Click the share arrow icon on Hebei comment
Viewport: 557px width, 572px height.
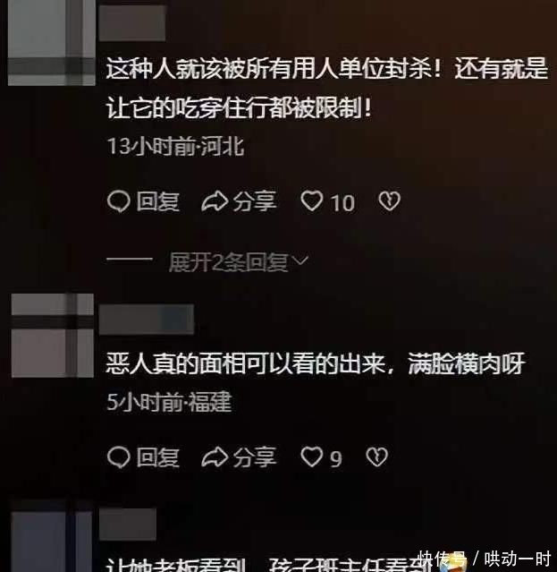215,201
